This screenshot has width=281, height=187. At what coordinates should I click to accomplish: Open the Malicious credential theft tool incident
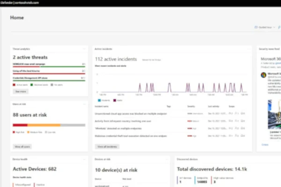[x=131, y=136]
